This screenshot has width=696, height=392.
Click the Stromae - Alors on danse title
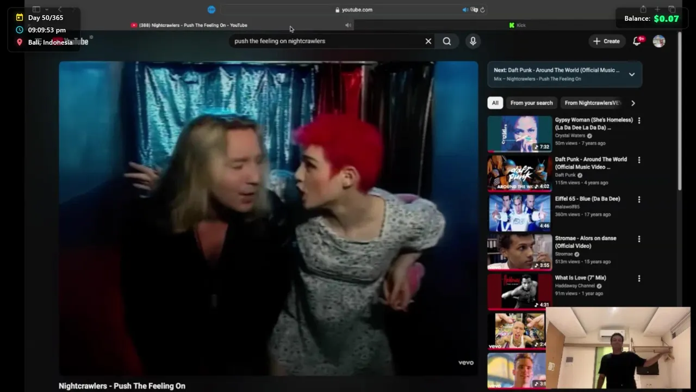(x=586, y=242)
